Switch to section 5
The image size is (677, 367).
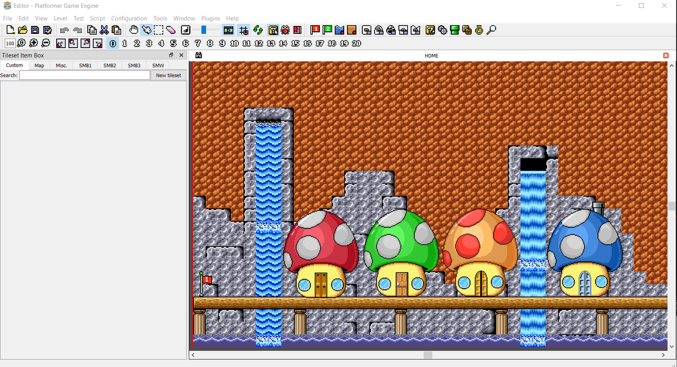tap(173, 43)
